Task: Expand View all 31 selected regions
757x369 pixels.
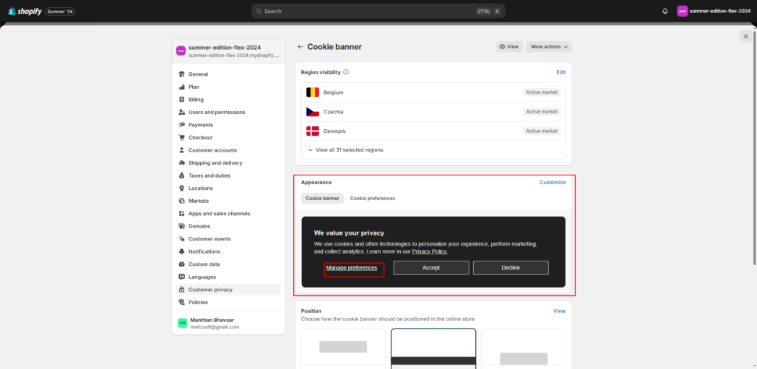Action: [345, 150]
